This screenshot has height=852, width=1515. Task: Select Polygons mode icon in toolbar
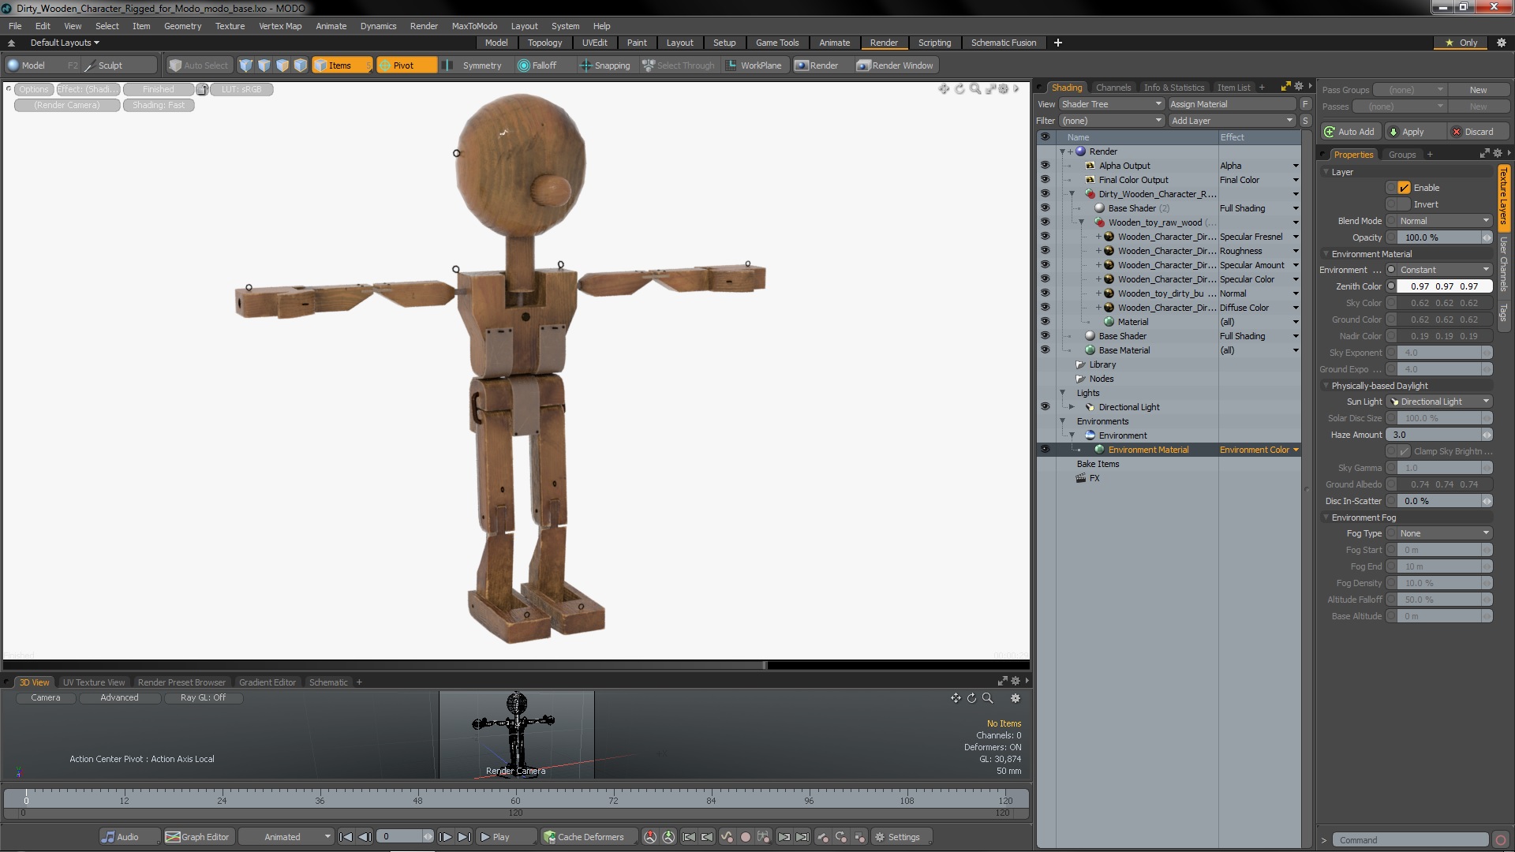coord(282,65)
